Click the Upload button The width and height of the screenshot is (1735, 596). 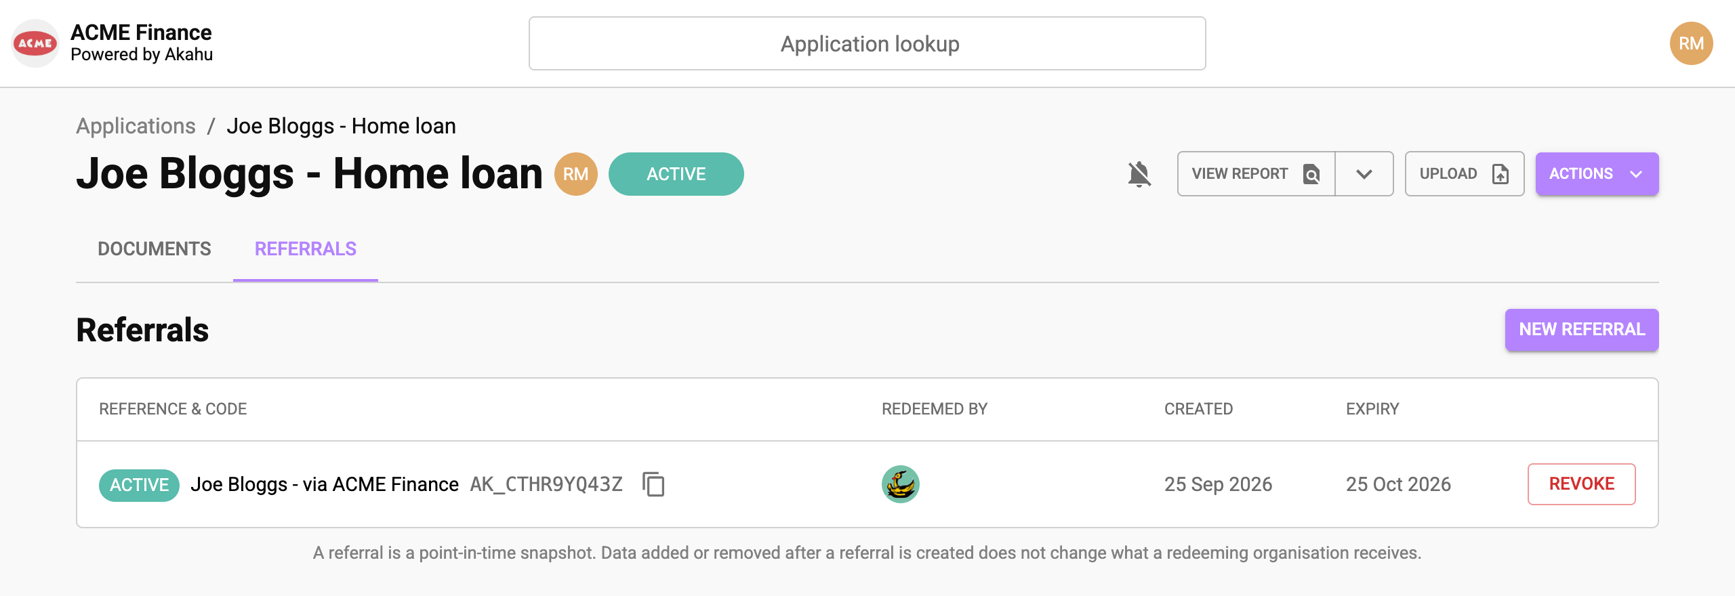click(1465, 174)
